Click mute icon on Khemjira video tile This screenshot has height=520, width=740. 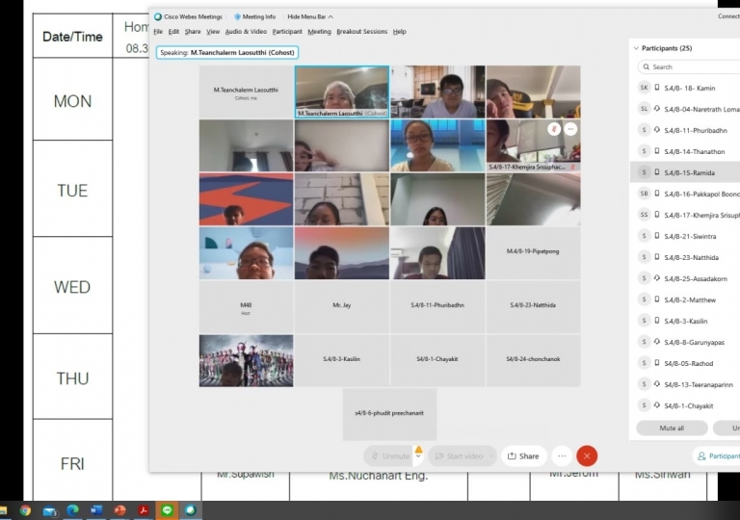pyautogui.click(x=554, y=129)
